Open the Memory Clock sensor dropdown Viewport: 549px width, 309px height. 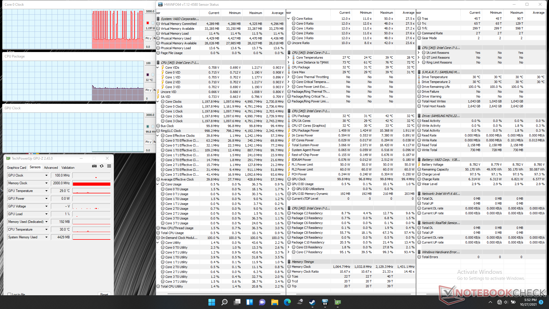(x=46, y=183)
